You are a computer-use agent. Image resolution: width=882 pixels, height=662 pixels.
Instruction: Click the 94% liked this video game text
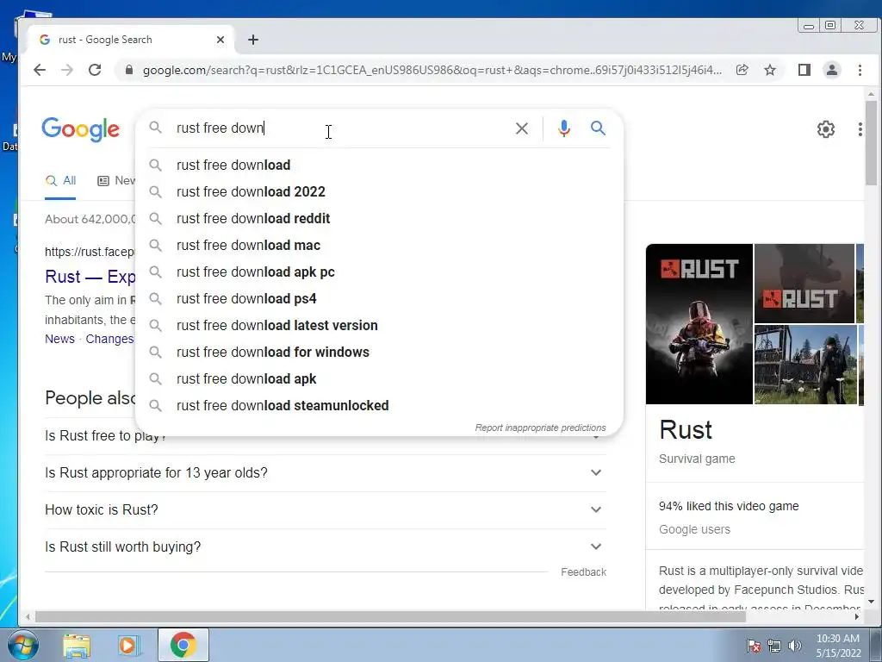click(x=729, y=506)
